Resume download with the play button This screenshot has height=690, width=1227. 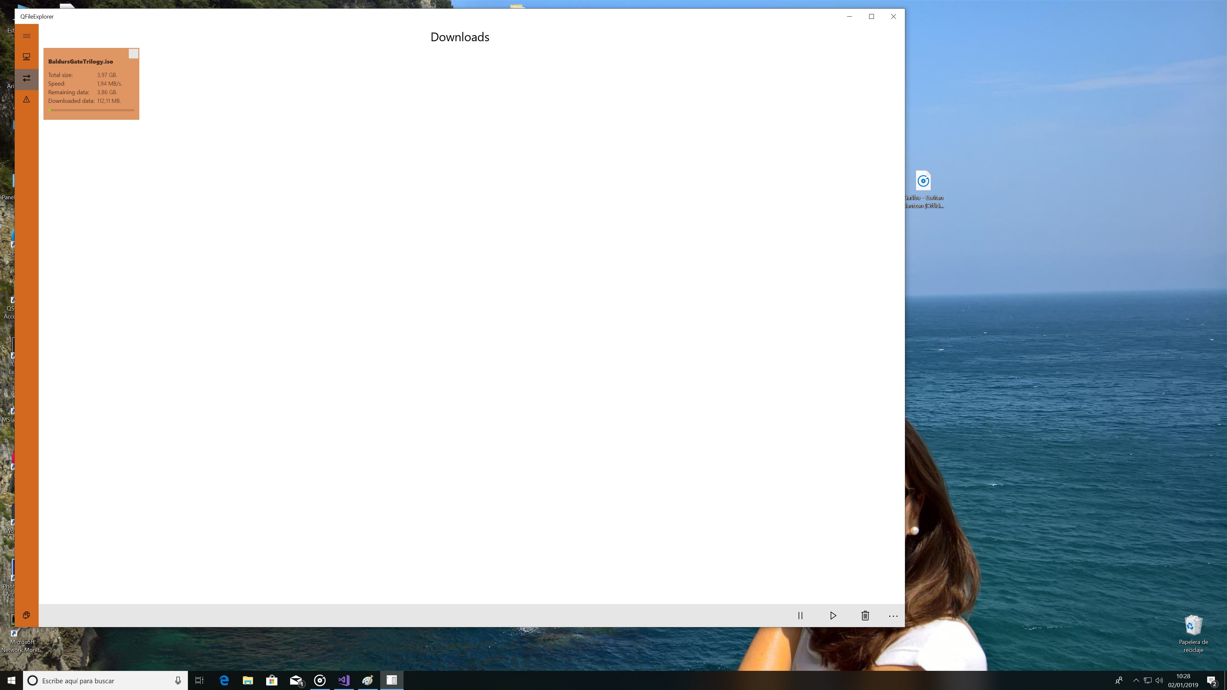click(833, 616)
